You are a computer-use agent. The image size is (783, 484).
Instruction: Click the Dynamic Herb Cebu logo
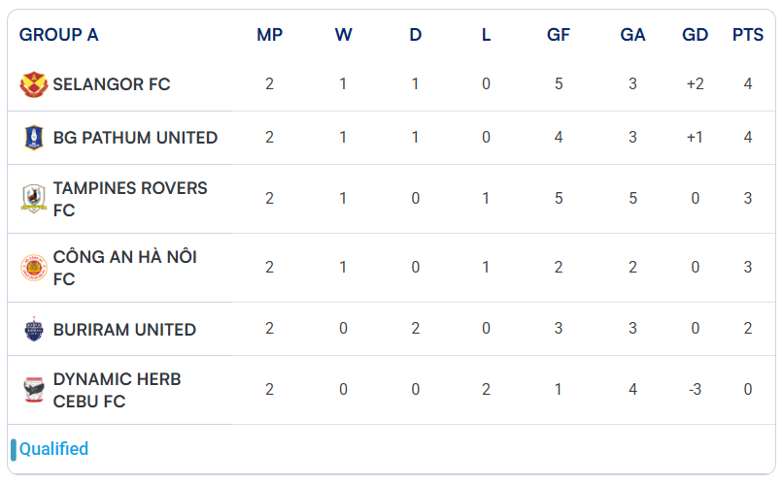(x=34, y=390)
